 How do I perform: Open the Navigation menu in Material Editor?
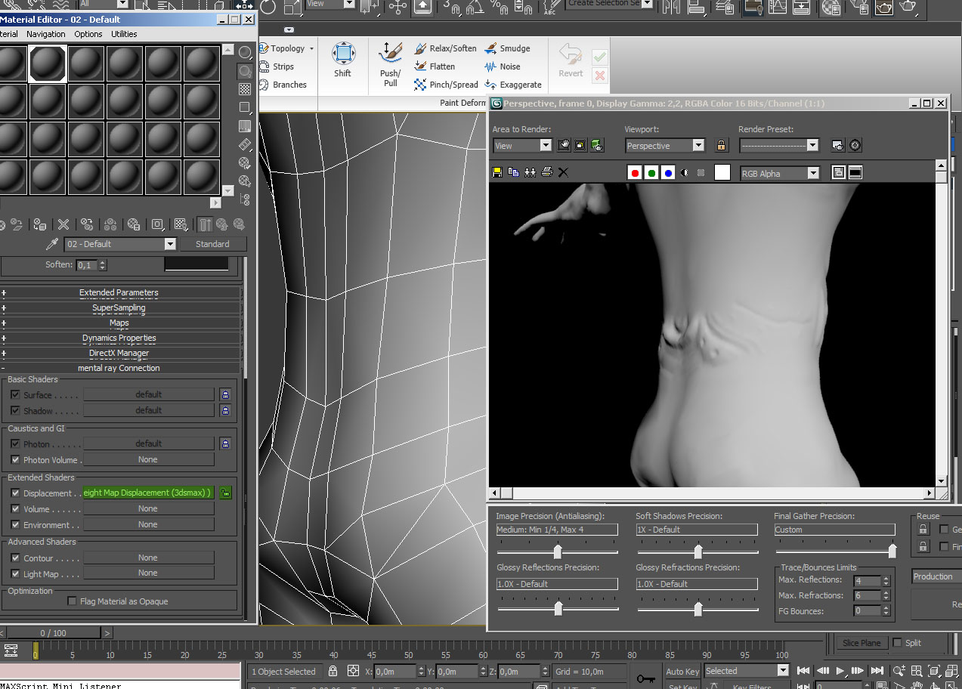point(45,34)
